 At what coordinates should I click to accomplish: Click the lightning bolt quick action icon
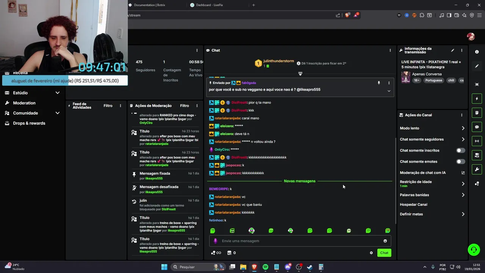coord(477,99)
